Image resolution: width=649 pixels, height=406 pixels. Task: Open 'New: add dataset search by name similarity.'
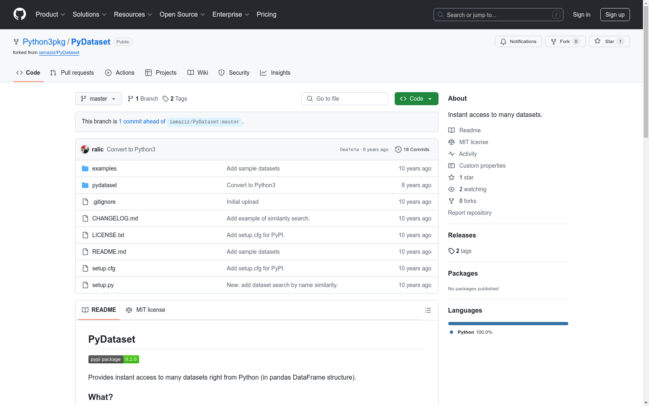(282, 285)
